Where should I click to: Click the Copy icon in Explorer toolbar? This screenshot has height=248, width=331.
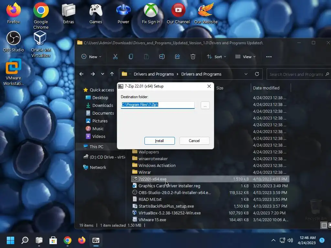[131, 57]
